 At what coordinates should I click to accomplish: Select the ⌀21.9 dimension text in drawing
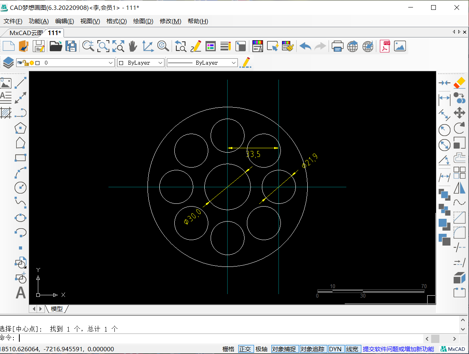310,160
